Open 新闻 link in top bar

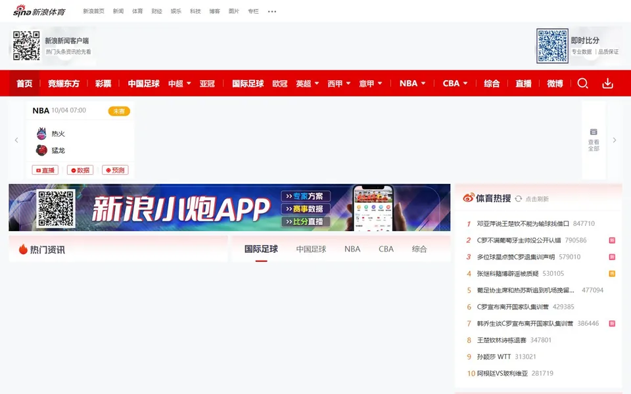118,11
